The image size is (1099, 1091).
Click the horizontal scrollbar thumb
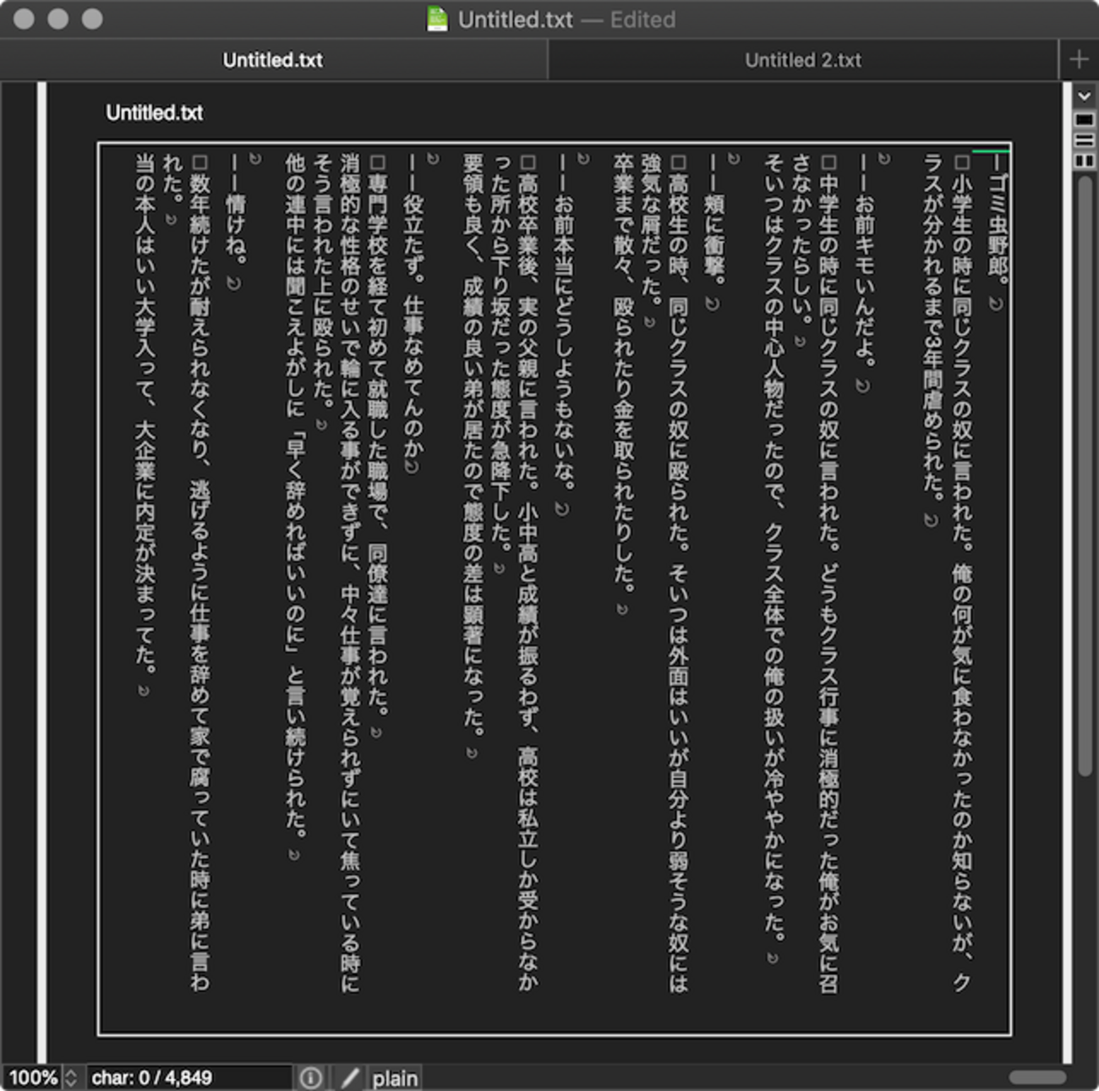tap(1037, 1077)
